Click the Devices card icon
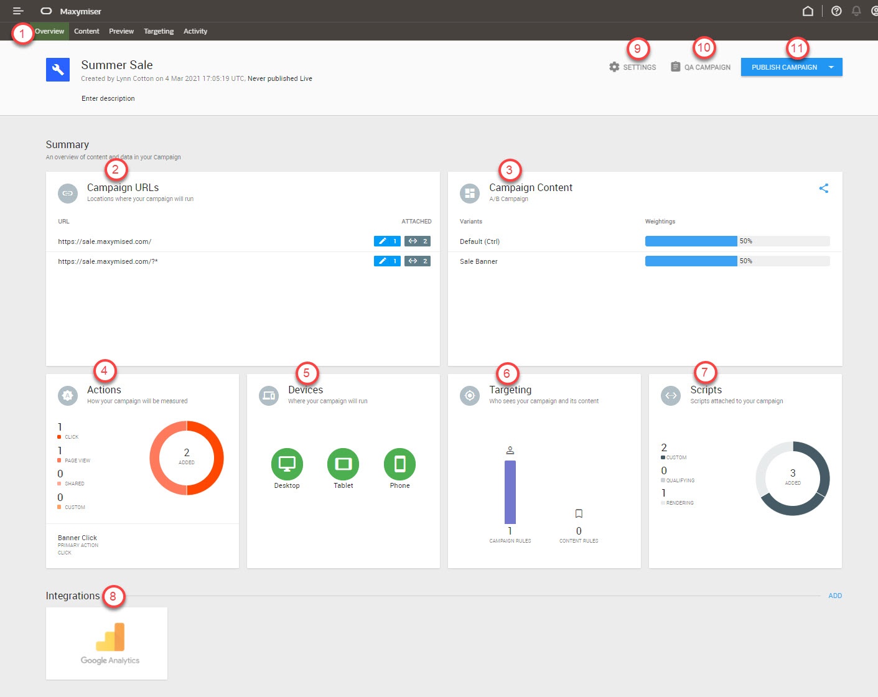The width and height of the screenshot is (878, 697). [x=269, y=396]
